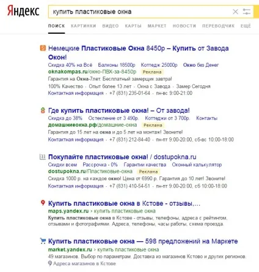
Task: Open 'Контактная информация' with phone 212-84-40
Action: click(76, 140)
